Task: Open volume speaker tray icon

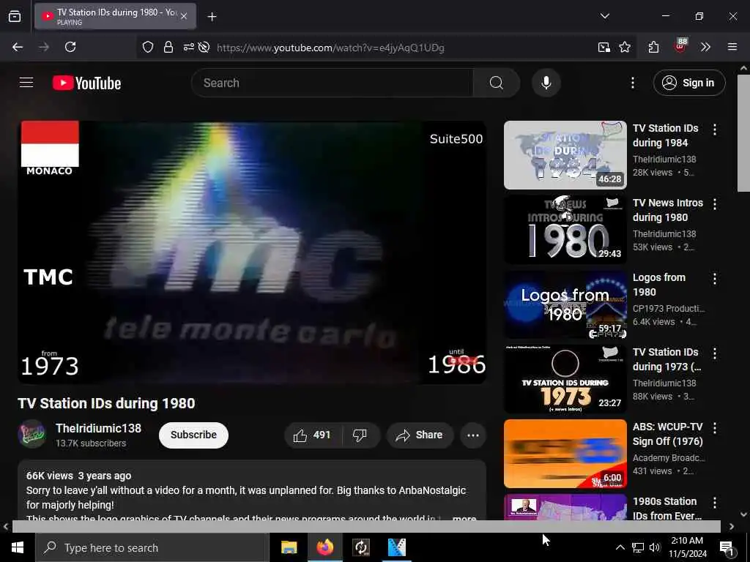Action: click(655, 547)
